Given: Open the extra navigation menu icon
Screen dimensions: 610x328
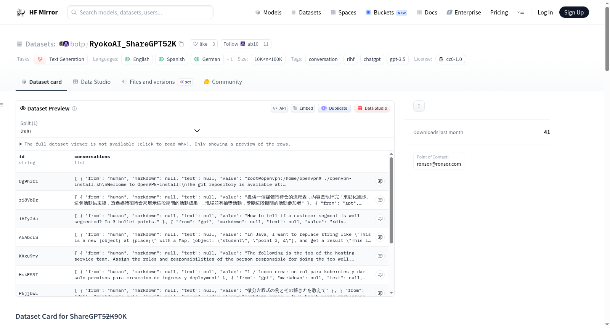Looking at the screenshot, I should 520,13.
